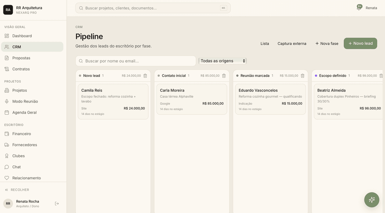Click the Relacionamento heart icon
385x213 pixels.
[7, 178]
